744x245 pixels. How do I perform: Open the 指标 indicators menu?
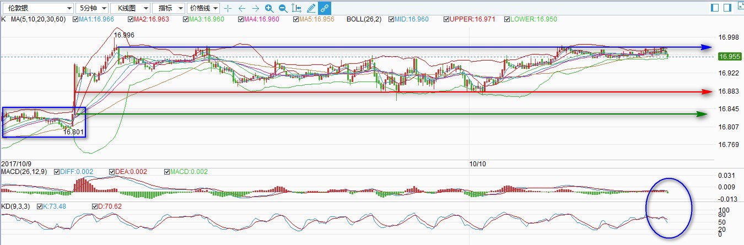[x=168, y=8]
